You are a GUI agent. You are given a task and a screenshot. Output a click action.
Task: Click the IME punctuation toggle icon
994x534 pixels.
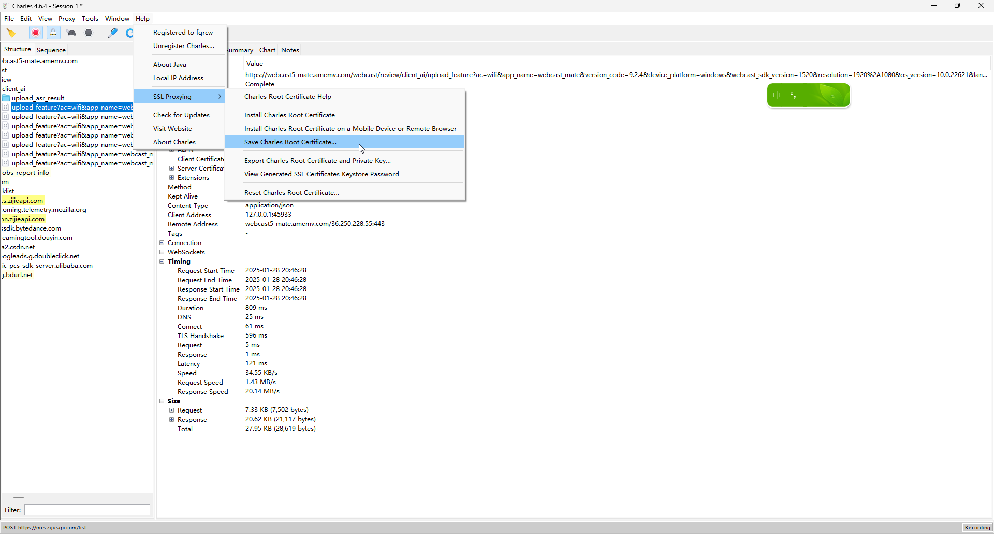pyautogui.click(x=793, y=95)
